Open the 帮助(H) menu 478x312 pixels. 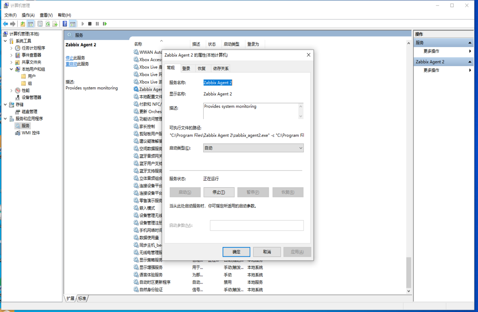coord(65,15)
